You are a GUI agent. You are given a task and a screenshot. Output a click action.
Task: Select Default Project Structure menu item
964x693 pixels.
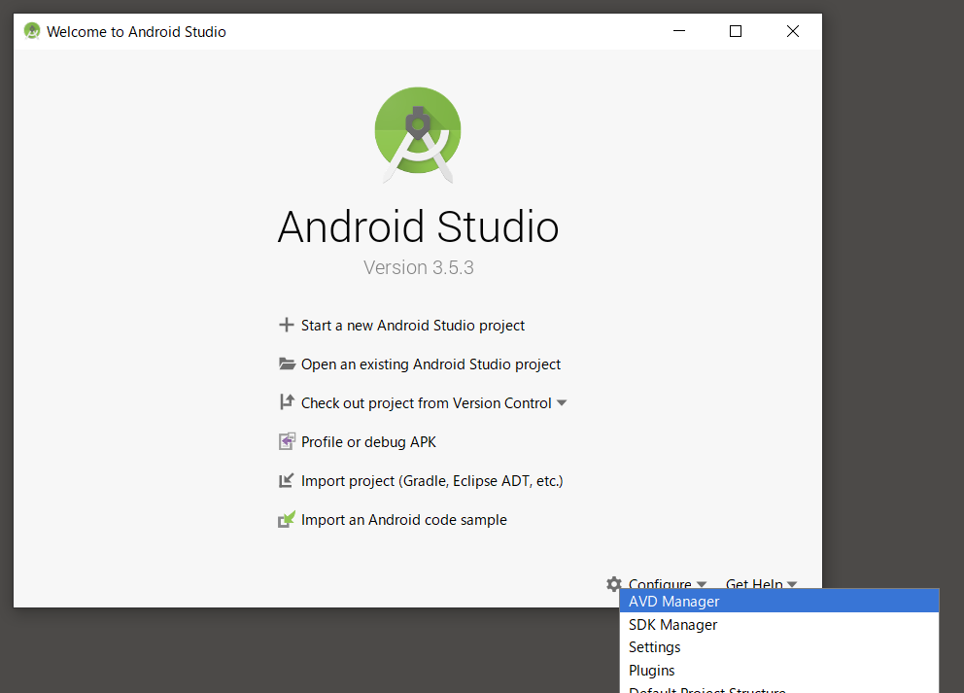(x=779, y=688)
